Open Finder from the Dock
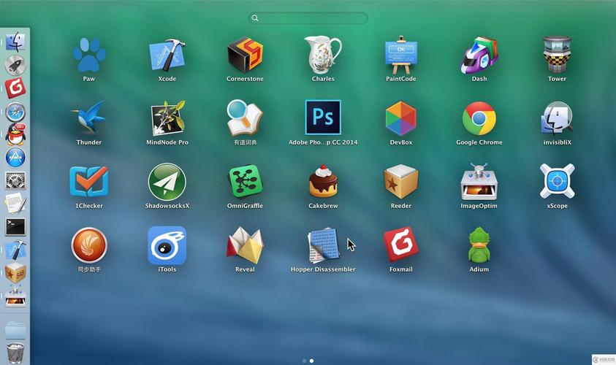Image resolution: width=616 pixels, height=365 pixels. coord(15,42)
